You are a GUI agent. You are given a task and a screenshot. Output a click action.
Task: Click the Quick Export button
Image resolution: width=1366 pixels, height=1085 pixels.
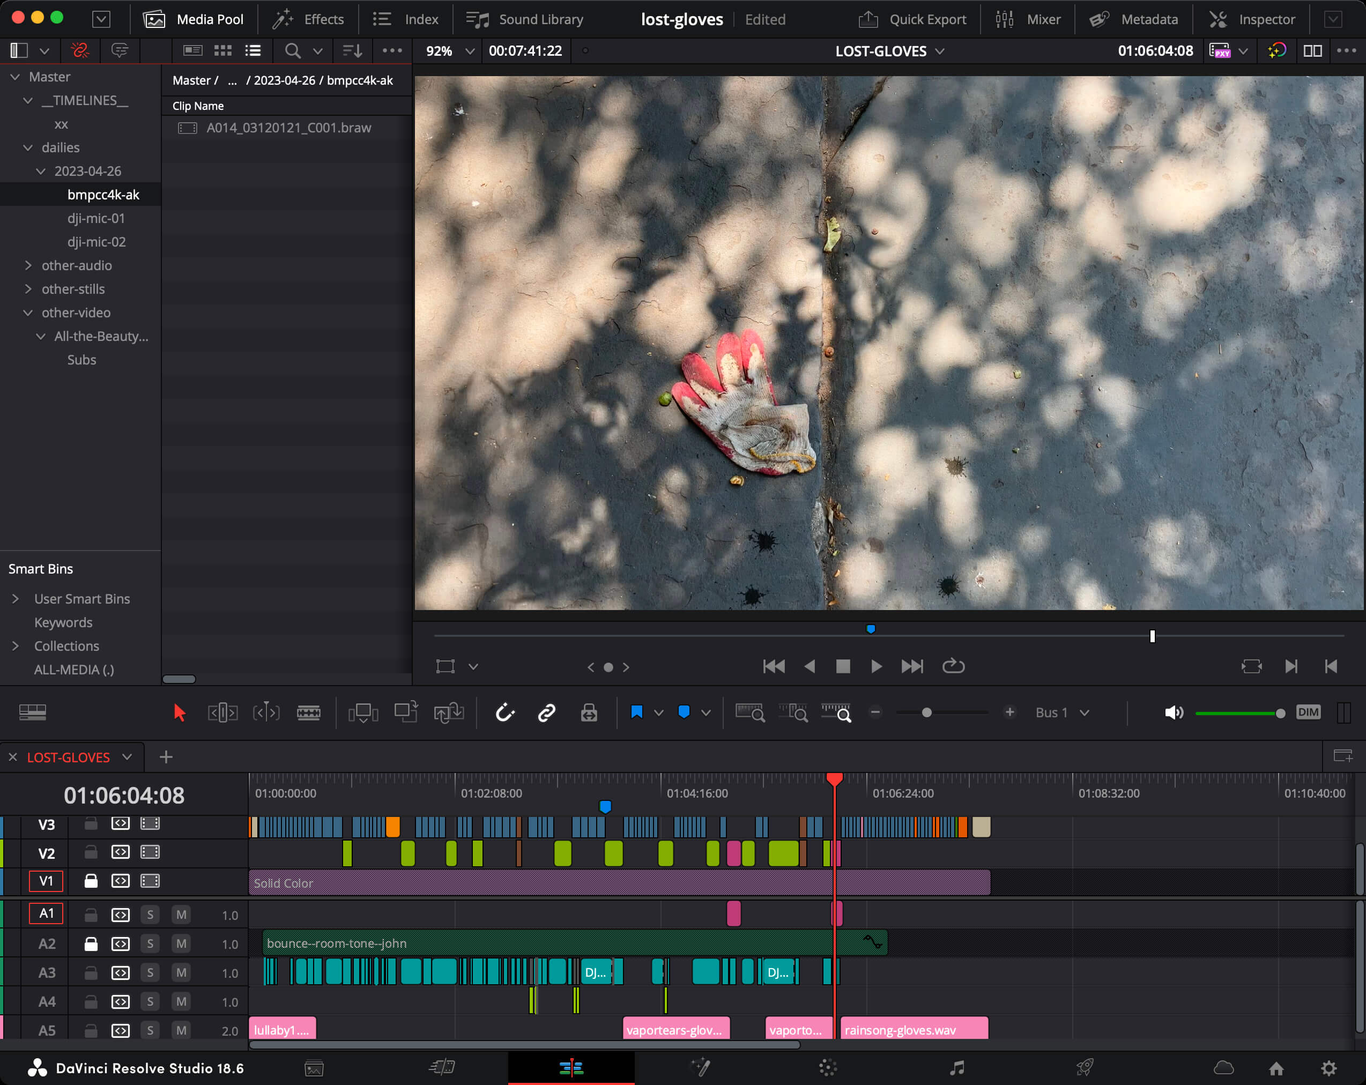click(912, 19)
